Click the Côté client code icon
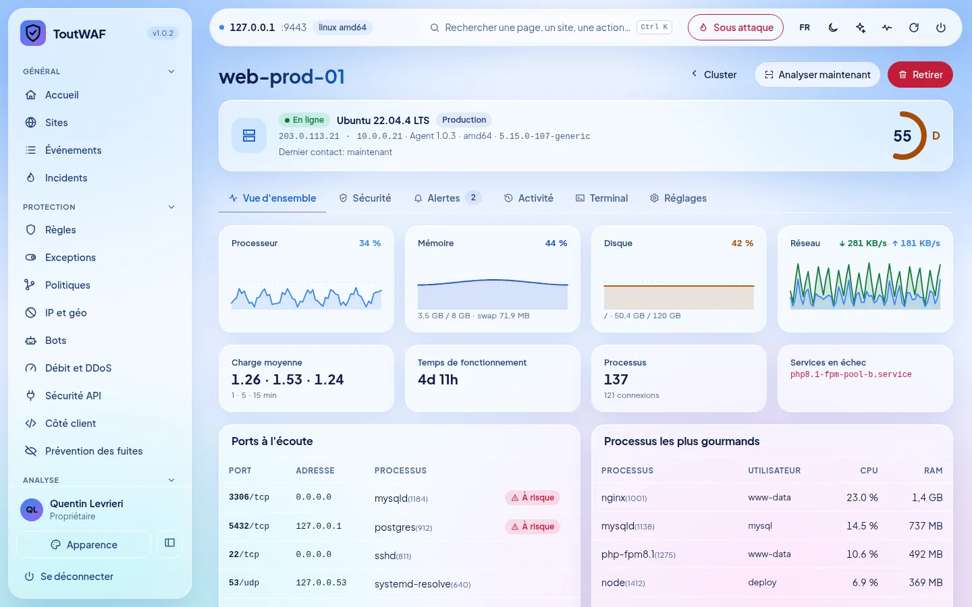This screenshot has height=607, width=972. coord(30,424)
